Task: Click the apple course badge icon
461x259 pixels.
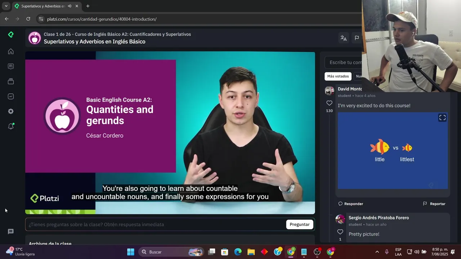Action: (35, 38)
